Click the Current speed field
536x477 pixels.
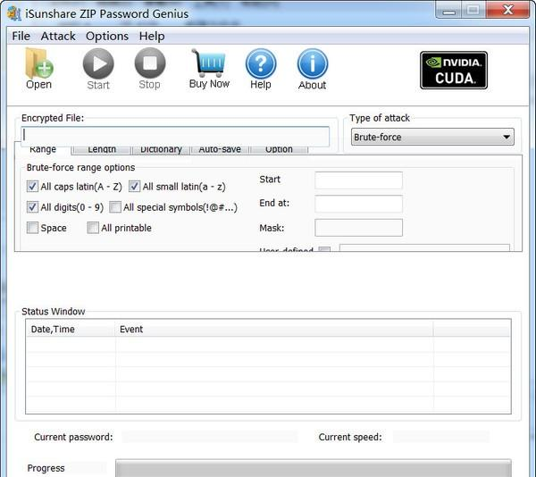[441, 437]
